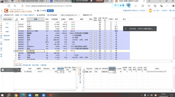Click the 编辑单价文件 button
Image resolution: width=175 pixels, height=97 pixels.
point(87,15)
